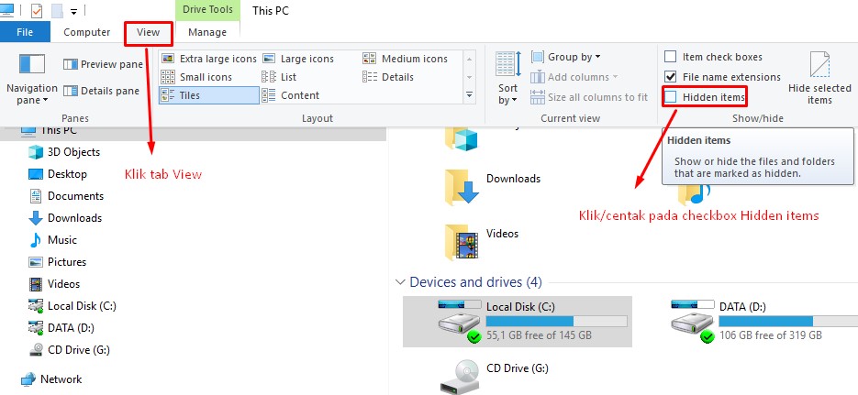Screen dimensions: 858x395
Task: Open the Sort by dropdown
Action: [508, 79]
